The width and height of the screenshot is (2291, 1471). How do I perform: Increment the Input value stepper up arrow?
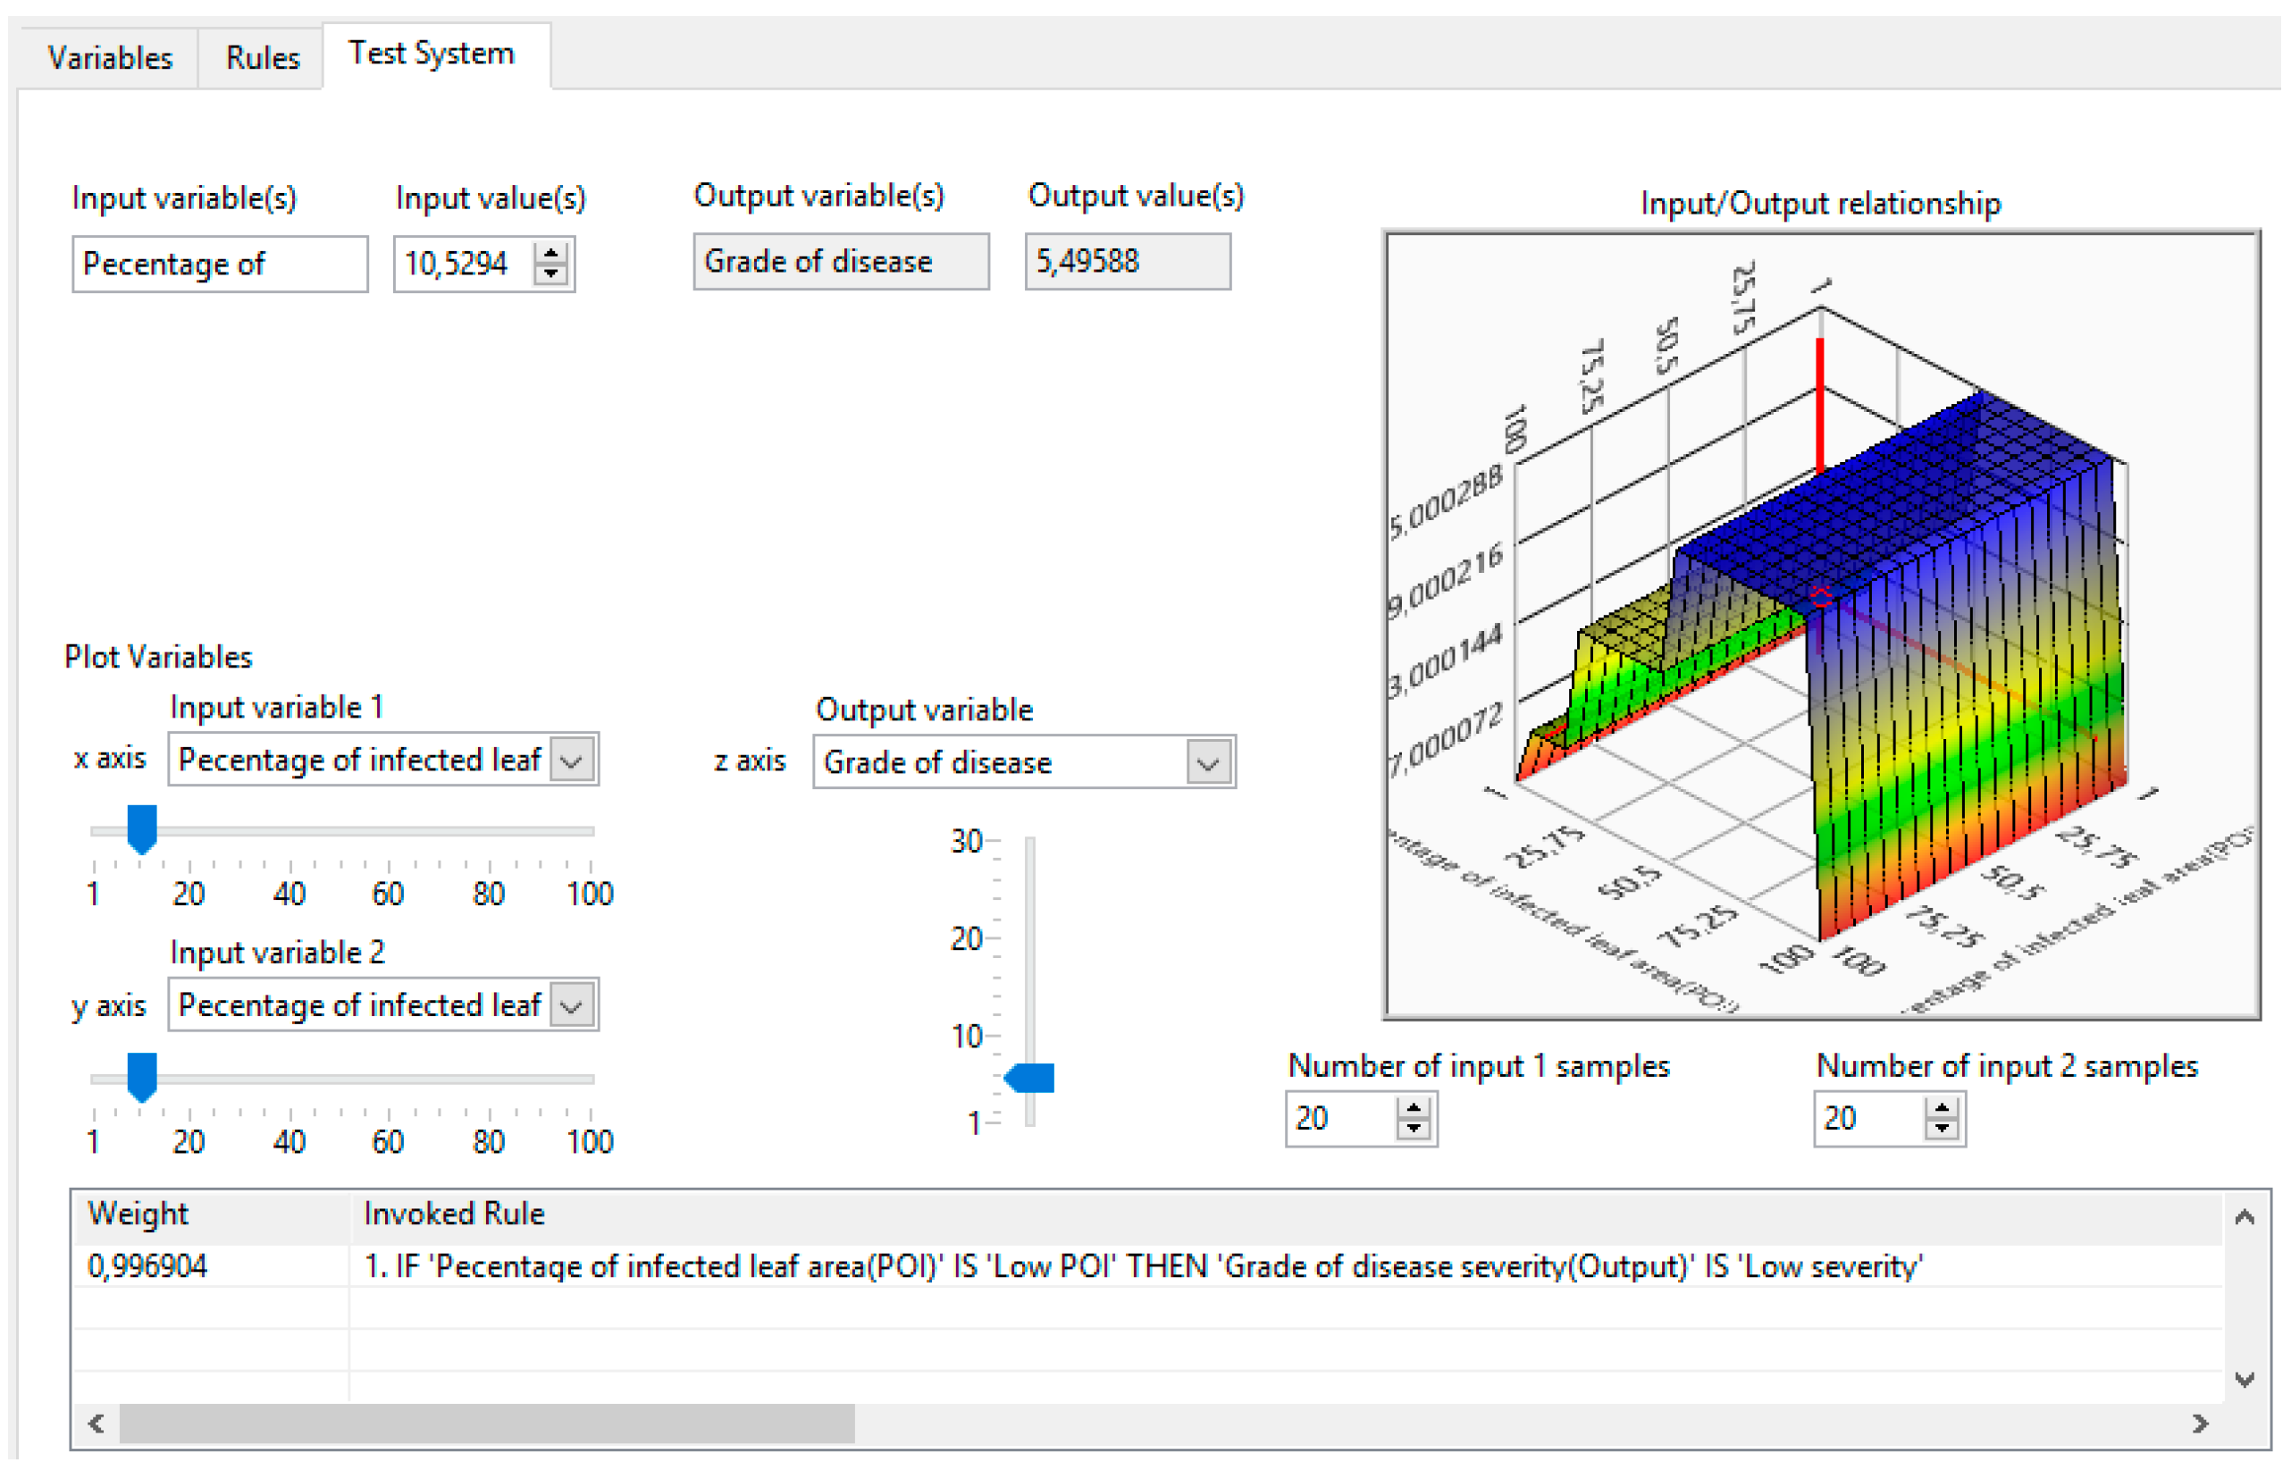[551, 255]
